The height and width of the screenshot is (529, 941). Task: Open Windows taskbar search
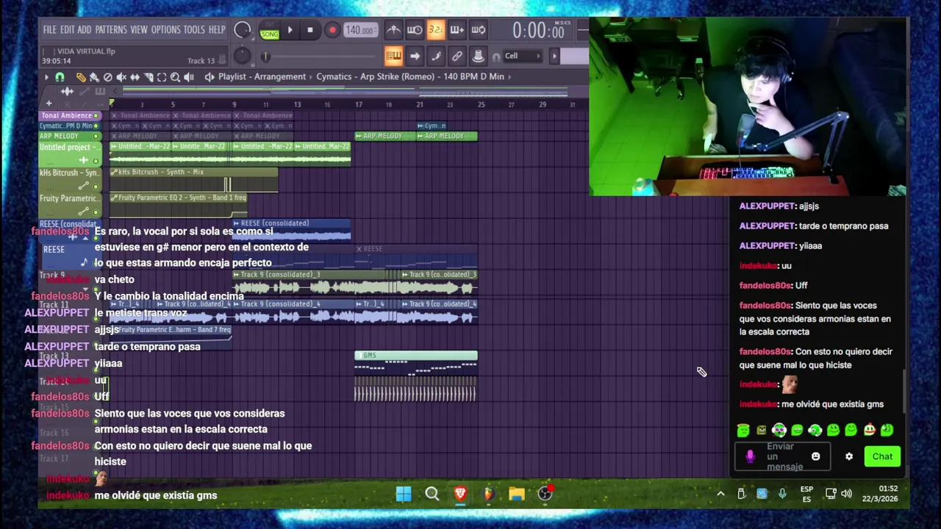click(432, 494)
